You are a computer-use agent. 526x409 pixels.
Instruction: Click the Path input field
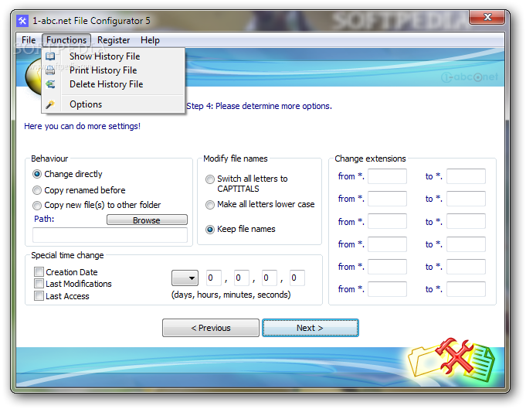[x=110, y=235]
